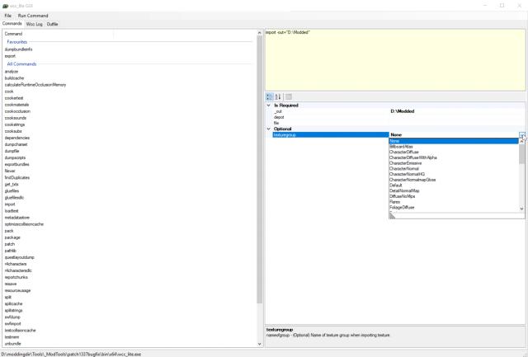Select the questlayoutdump command

click(20, 257)
